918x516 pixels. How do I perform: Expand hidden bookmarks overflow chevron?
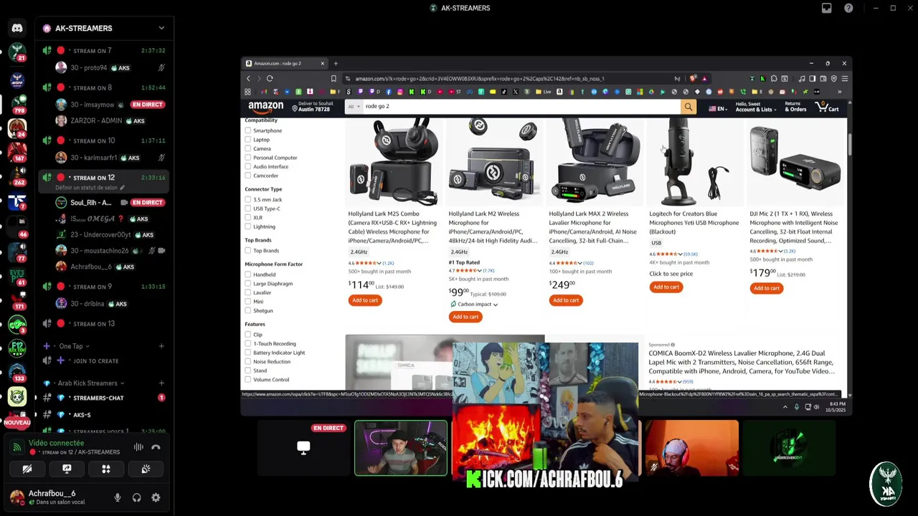pyautogui.click(x=839, y=92)
